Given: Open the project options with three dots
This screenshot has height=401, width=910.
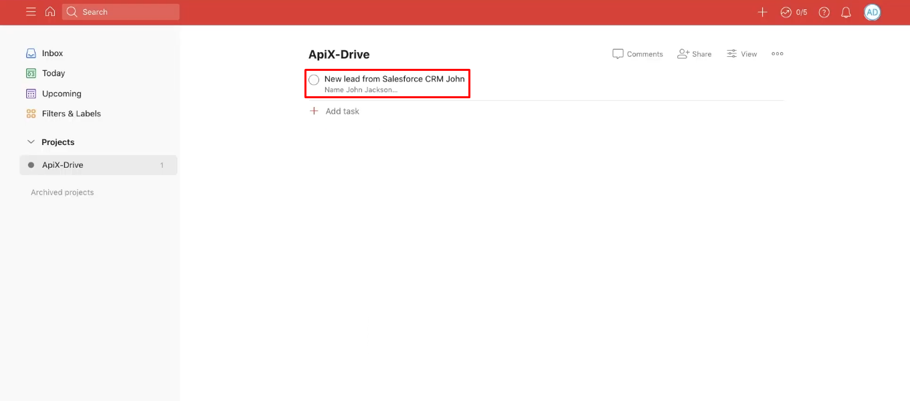Looking at the screenshot, I should 777,53.
